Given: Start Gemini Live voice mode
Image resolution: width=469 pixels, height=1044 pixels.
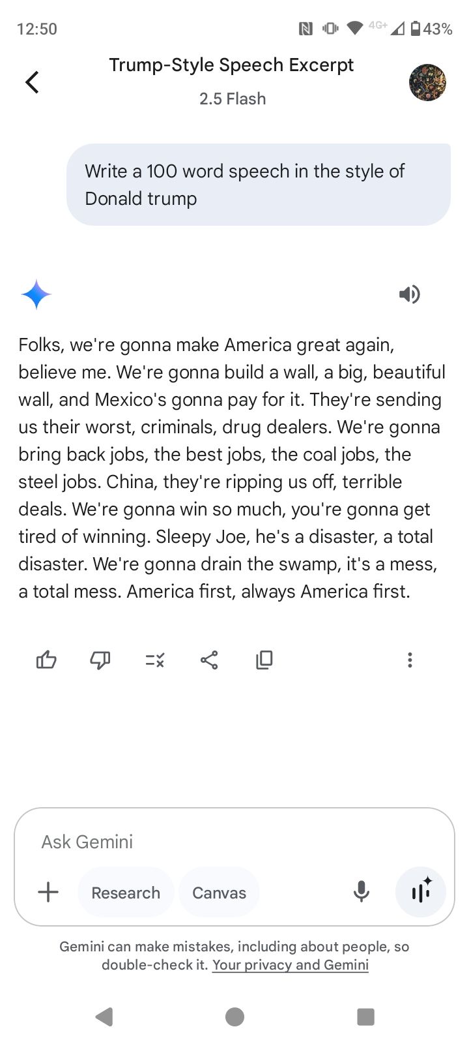Looking at the screenshot, I should [x=421, y=892].
